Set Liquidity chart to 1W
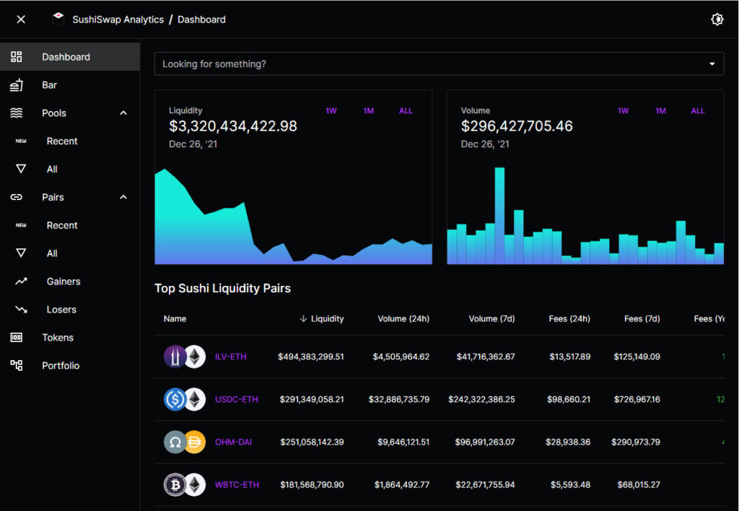This screenshot has height=511, width=739. pos(331,110)
